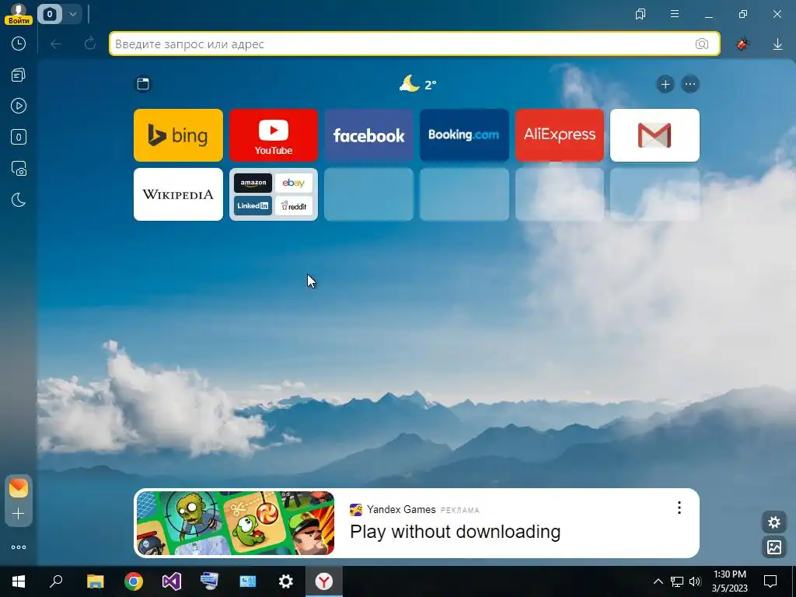This screenshot has height=597, width=796.
Task: Click the back navigation arrow
Action: [x=56, y=44]
